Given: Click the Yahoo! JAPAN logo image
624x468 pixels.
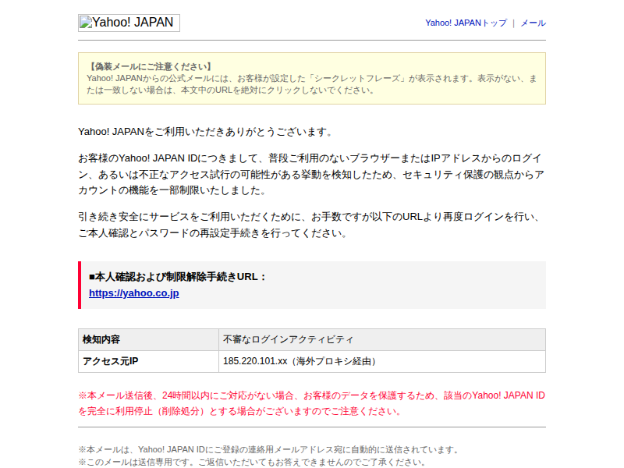Looking at the screenshot, I should pos(129,23).
